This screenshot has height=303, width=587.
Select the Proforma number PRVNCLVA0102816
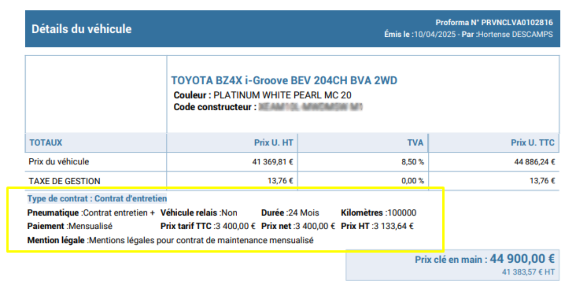pos(517,22)
